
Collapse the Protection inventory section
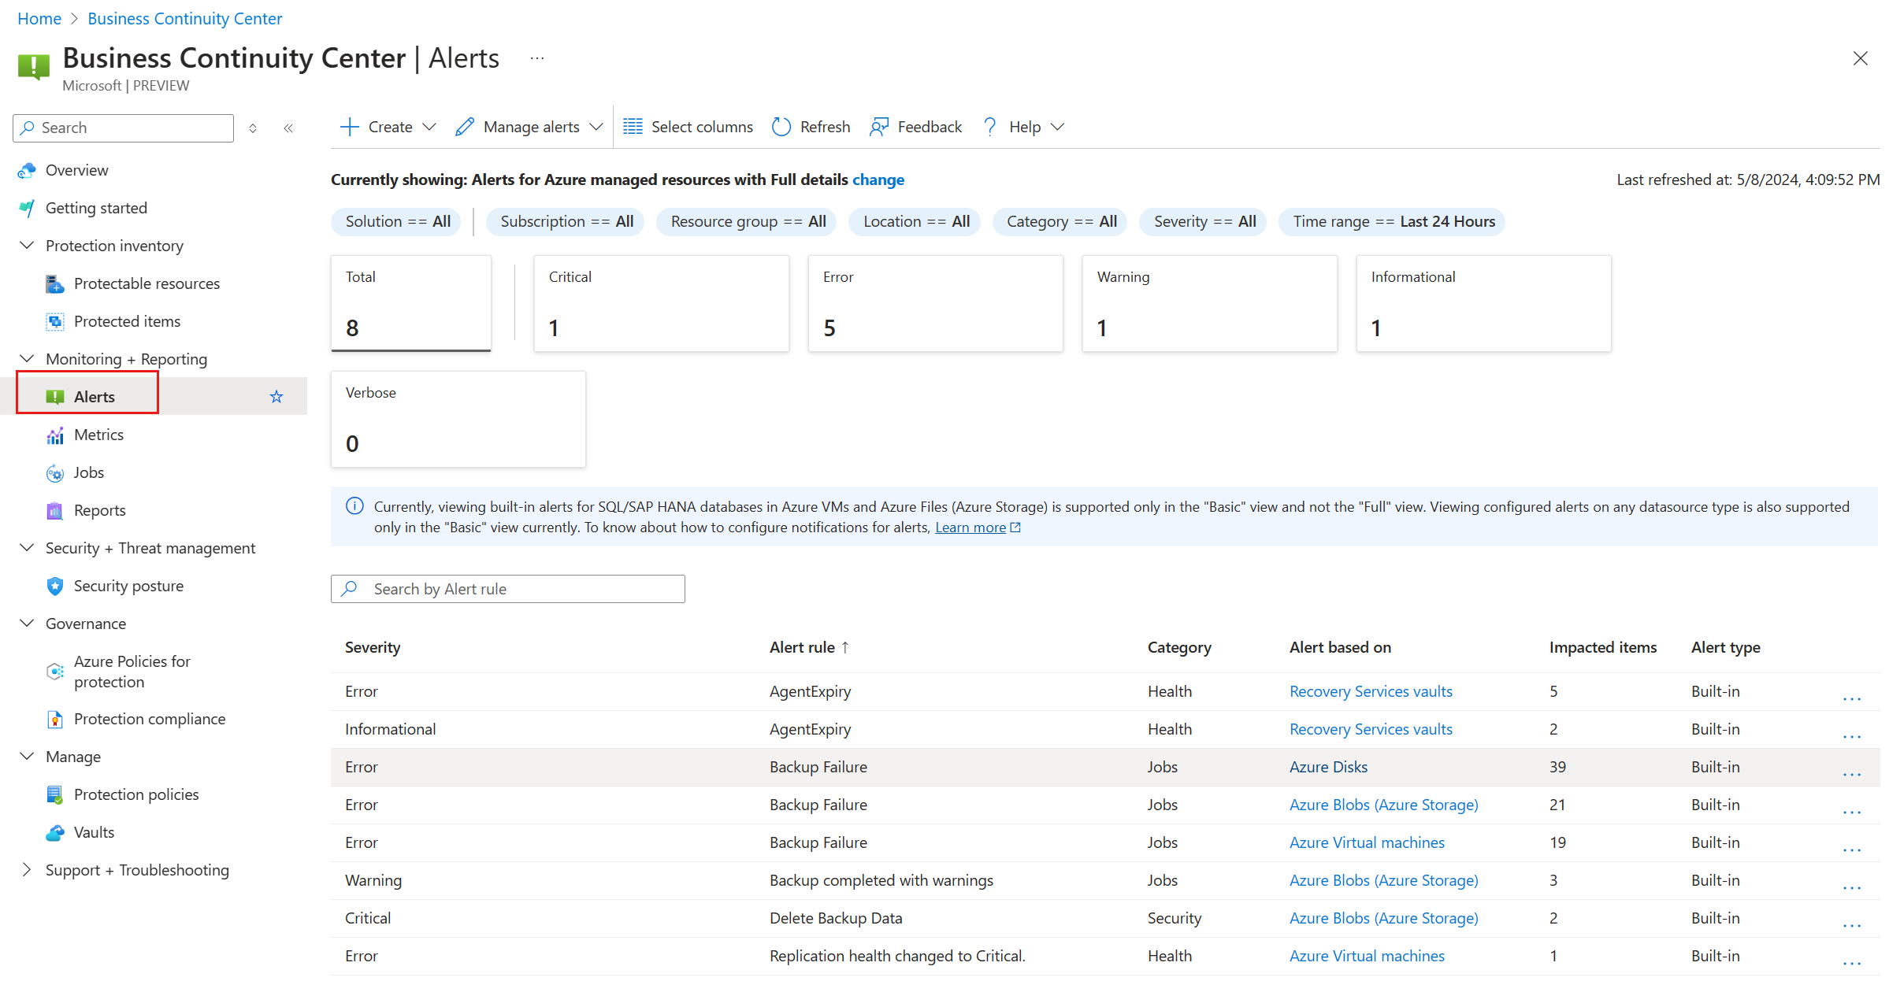click(x=27, y=246)
